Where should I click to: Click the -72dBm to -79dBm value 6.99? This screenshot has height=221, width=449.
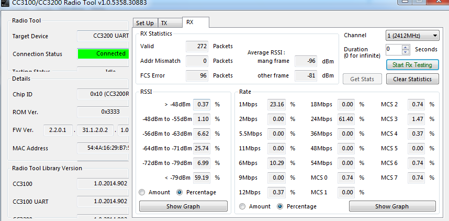coord(201,163)
